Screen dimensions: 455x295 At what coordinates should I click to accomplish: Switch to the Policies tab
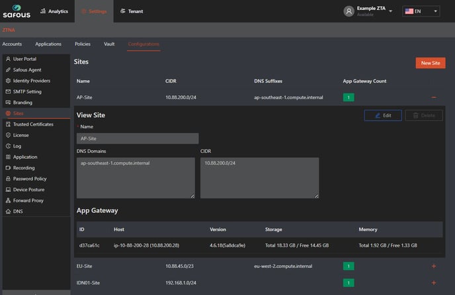pyautogui.click(x=83, y=44)
